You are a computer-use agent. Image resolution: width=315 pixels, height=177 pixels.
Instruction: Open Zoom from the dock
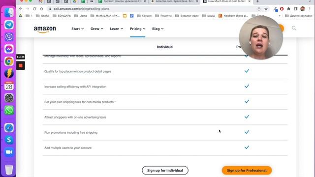tap(9, 152)
